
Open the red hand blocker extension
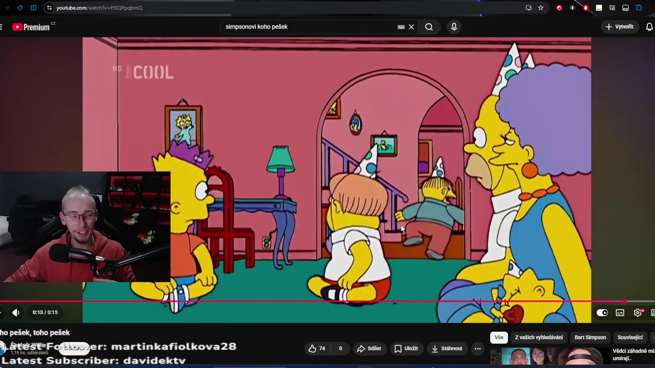(x=586, y=8)
